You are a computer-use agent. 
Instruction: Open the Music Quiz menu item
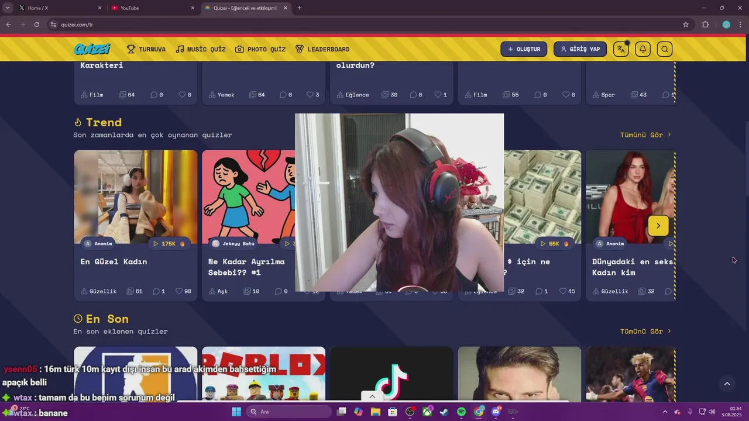click(x=201, y=49)
